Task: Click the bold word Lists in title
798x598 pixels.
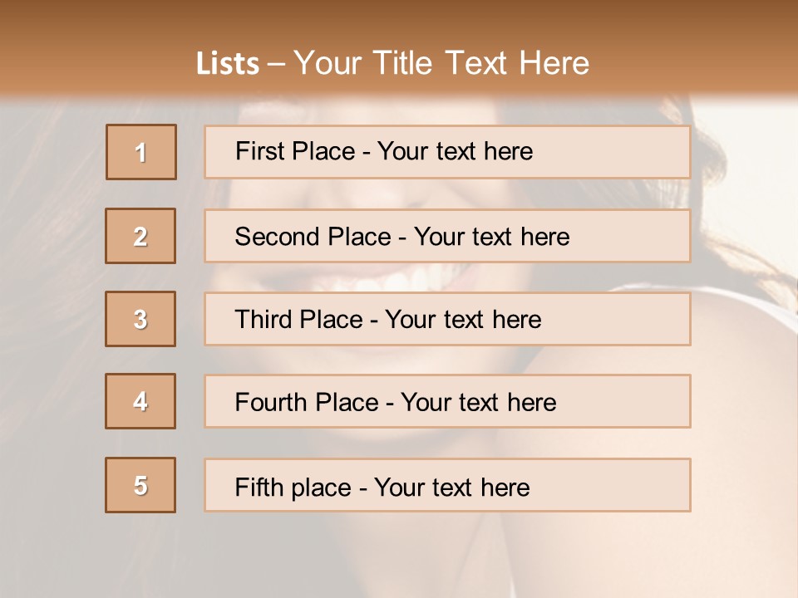Action: pos(228,63)
